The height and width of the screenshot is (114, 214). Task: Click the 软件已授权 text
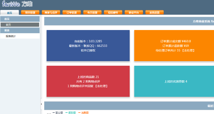88,51
